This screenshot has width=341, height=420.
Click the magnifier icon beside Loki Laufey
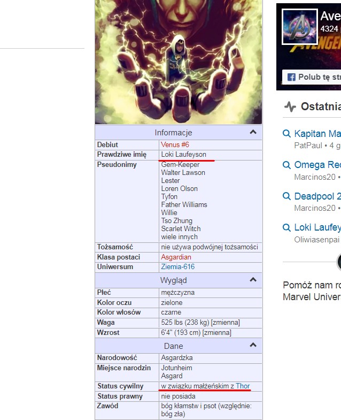coord(286,227)
